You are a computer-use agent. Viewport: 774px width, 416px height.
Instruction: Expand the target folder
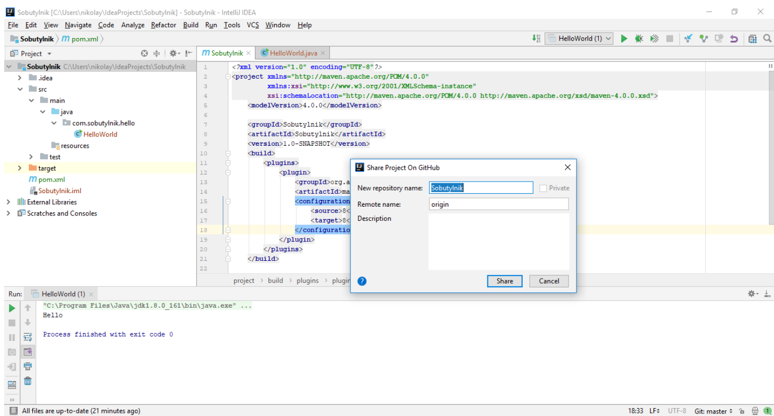click(x=19, y=168)
